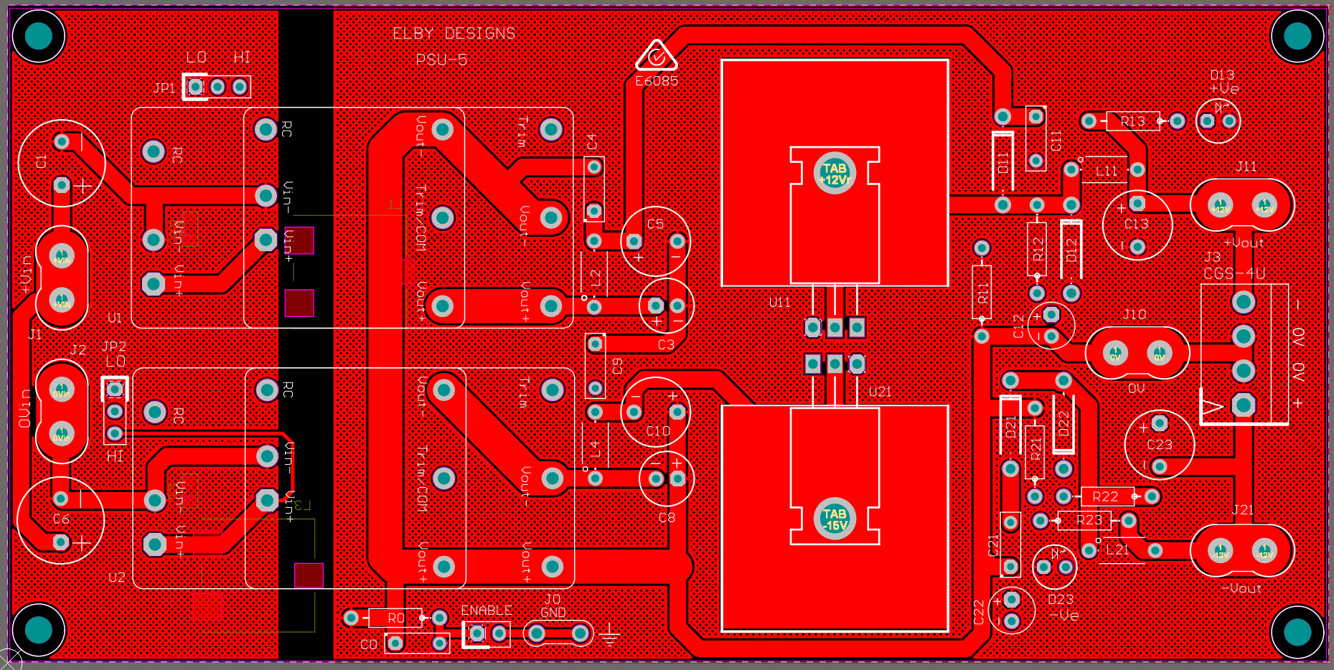Click the E6085 regulatory compliance triangle logo
1334x670 pixels.
(x=656, y=57)
